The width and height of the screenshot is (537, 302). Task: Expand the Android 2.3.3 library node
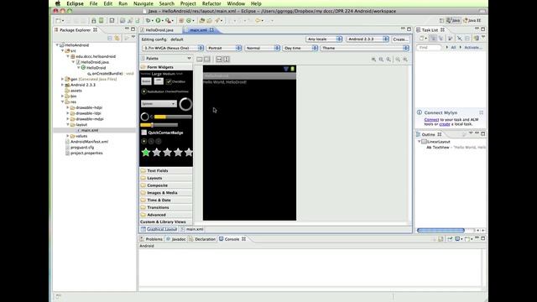tap(63, 85)
